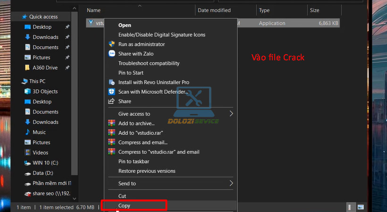Click the 6,863 KB size cell
Screen dimensions: 387x212
[328, 23]
